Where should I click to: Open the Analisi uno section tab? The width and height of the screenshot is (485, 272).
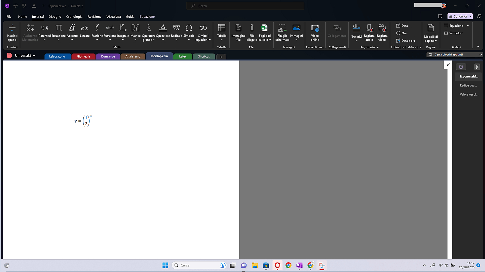click(133, 56)
